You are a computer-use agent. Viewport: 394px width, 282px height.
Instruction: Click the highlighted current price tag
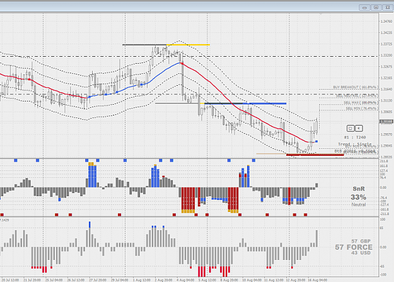[x=386, y=122]
